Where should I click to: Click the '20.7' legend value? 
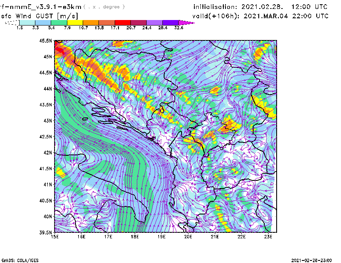pyautogui.click(x=131, y=28)
